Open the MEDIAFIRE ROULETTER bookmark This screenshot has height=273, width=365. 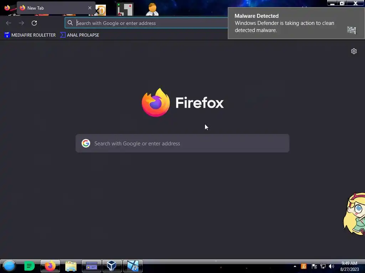tap(30, 35)
